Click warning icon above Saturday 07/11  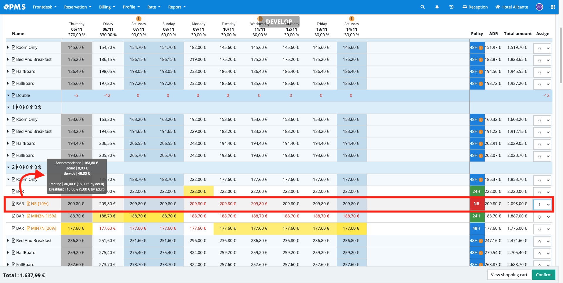(139, 19)
